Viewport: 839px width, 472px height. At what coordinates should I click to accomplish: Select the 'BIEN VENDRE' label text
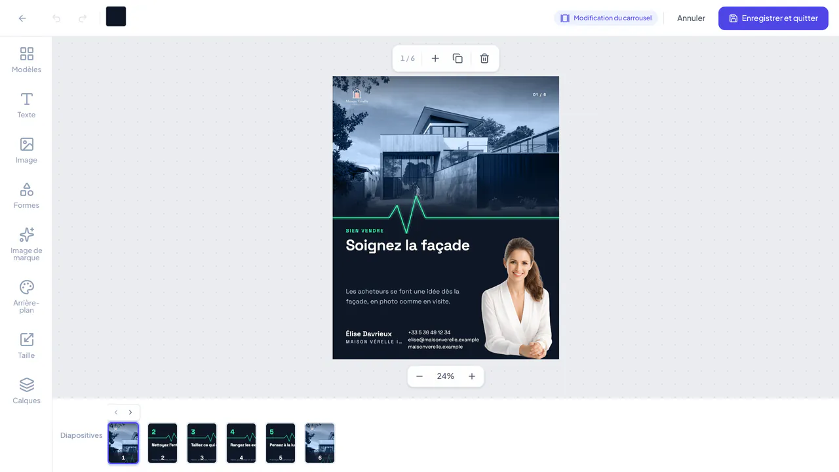[365, 231]
